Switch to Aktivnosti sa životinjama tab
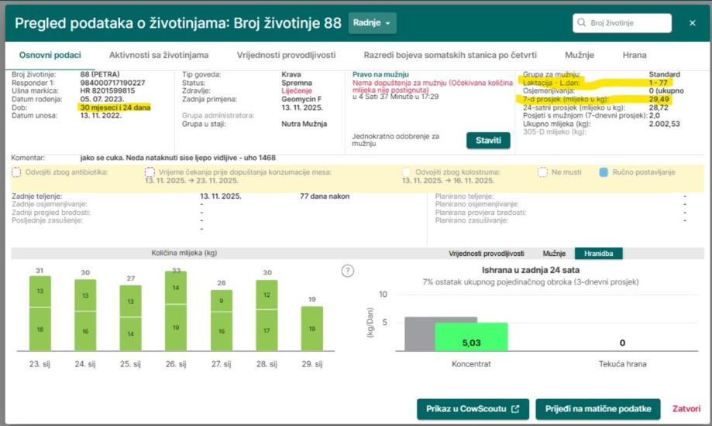 pyautogui.click(x=158, y=55)
